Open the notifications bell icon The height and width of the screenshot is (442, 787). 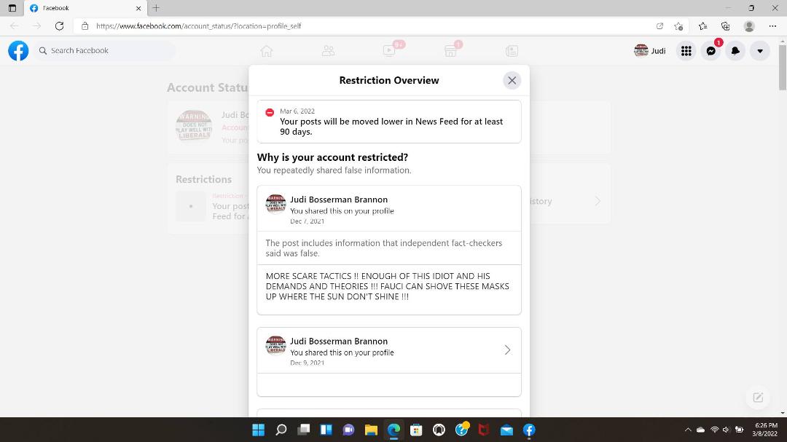click(x=735, y=51)
